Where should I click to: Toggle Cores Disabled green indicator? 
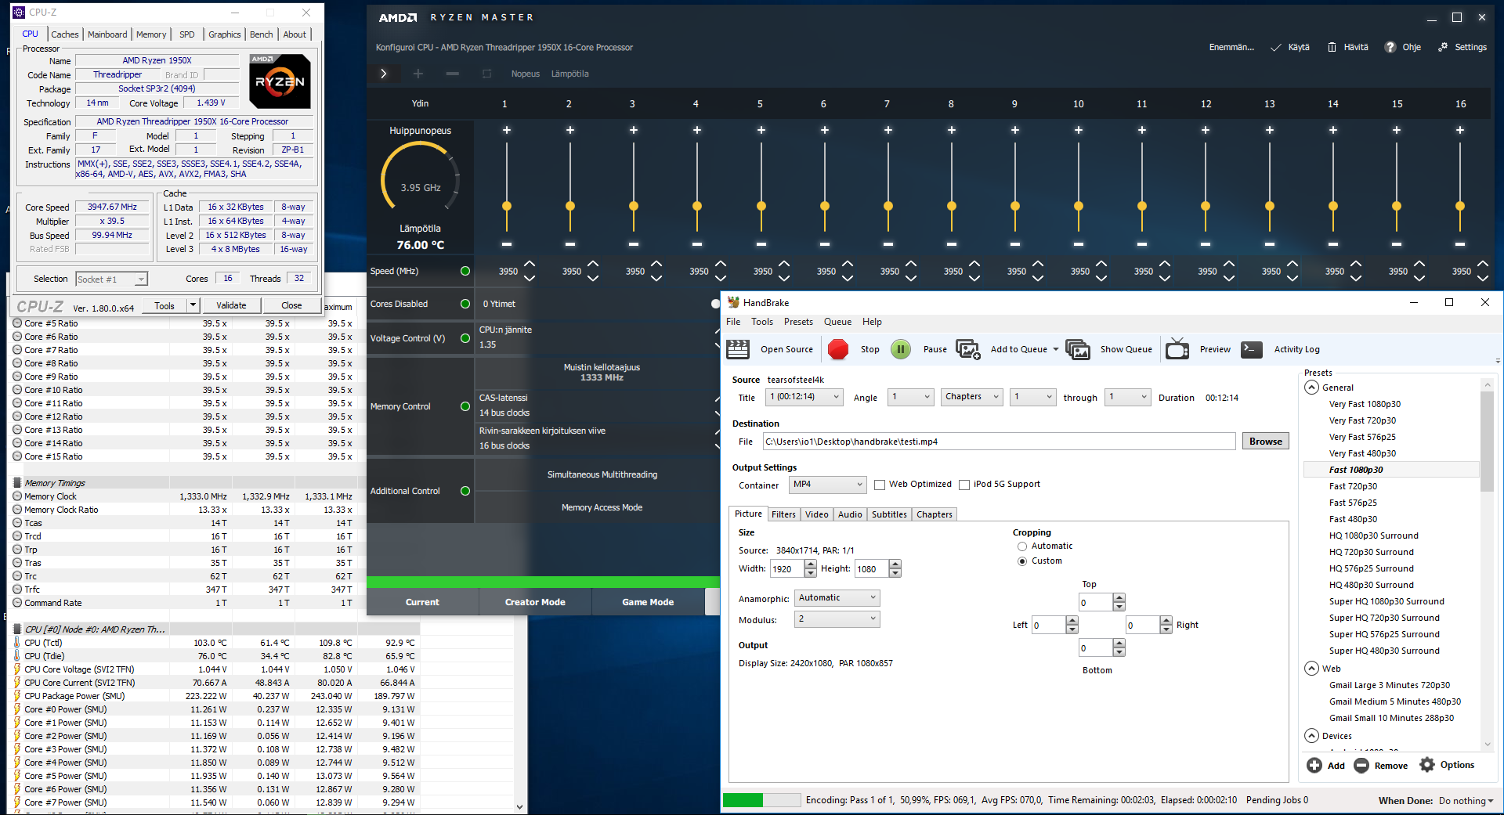point(465,304)
